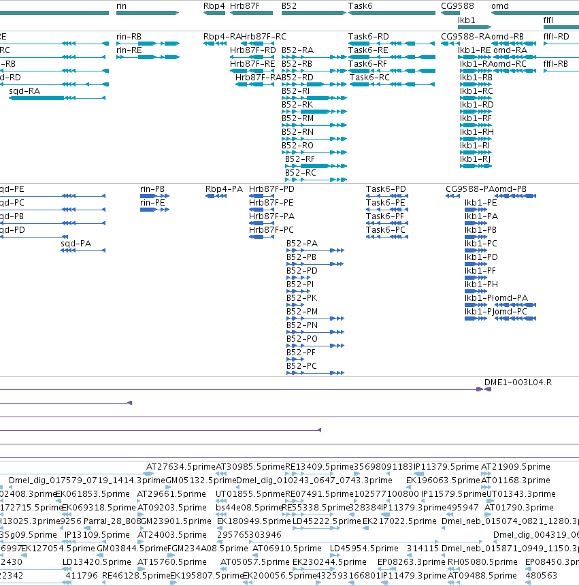Select the sqd-PA protein label

(x=76, y=244)
